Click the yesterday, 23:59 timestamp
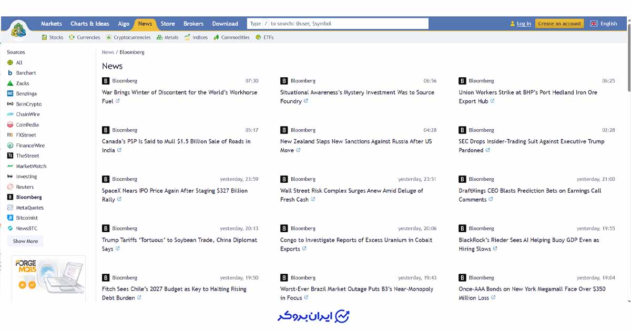Viewport: 631px width, 331px height. (x=239, y=179)
